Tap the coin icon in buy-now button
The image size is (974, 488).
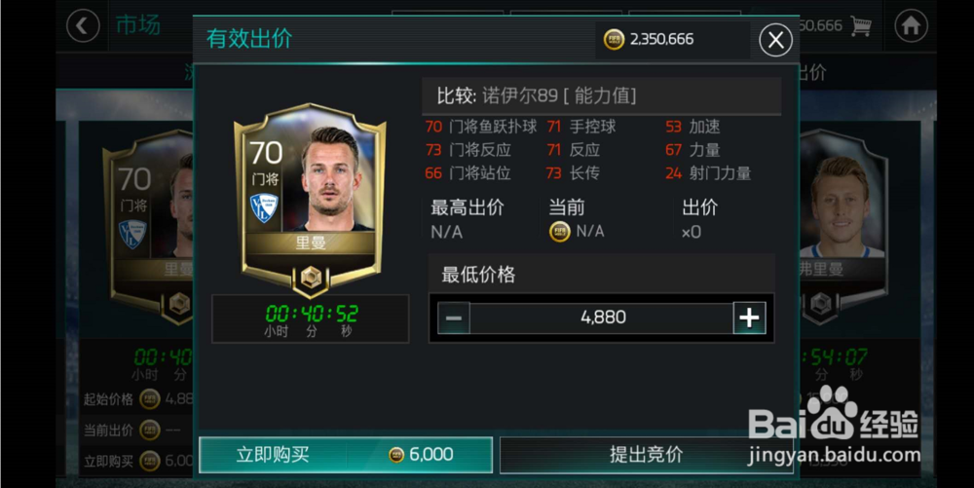(x=395, y=455)
